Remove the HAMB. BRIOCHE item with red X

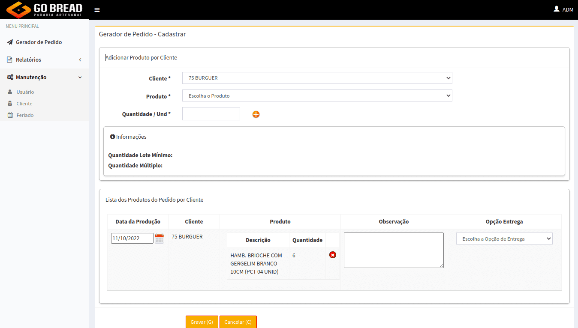pyautogui.click(x=332, y=255)
